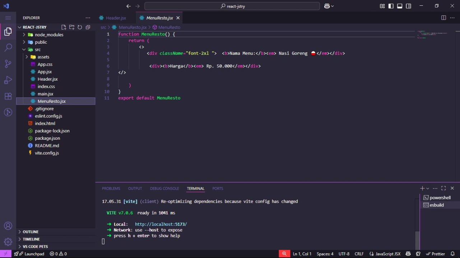Refresh the explorer file tree
Viewport: 460px width, 258px height.
[80, 27]
